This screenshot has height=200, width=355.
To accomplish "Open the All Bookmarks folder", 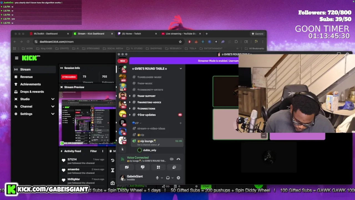I will click(254, 48).
